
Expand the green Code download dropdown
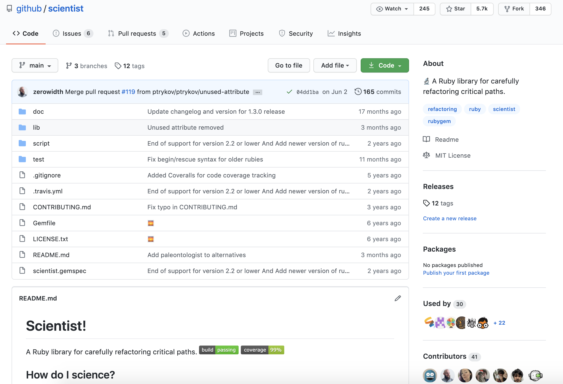tap(384, 65)
